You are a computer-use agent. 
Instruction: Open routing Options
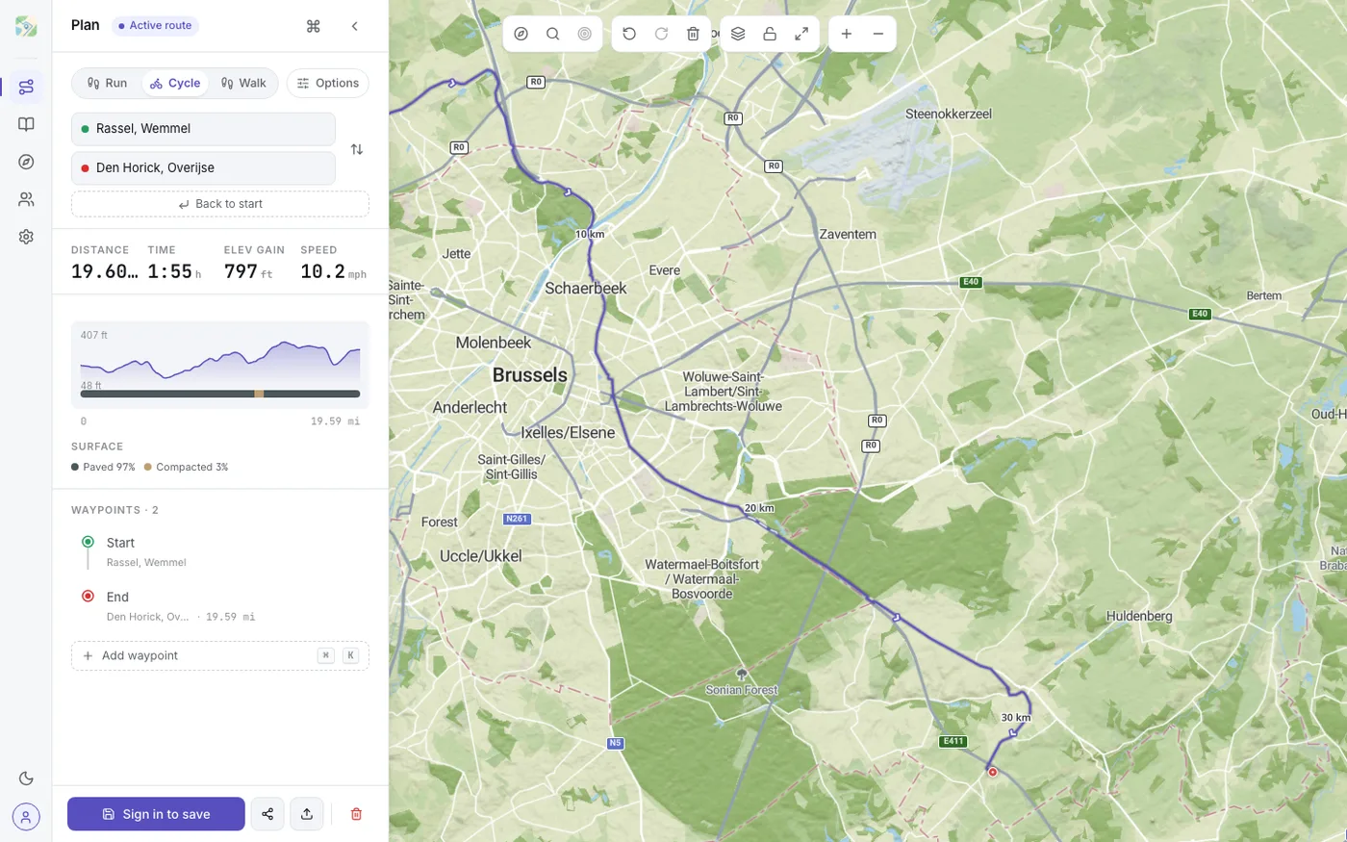point(328,83)
